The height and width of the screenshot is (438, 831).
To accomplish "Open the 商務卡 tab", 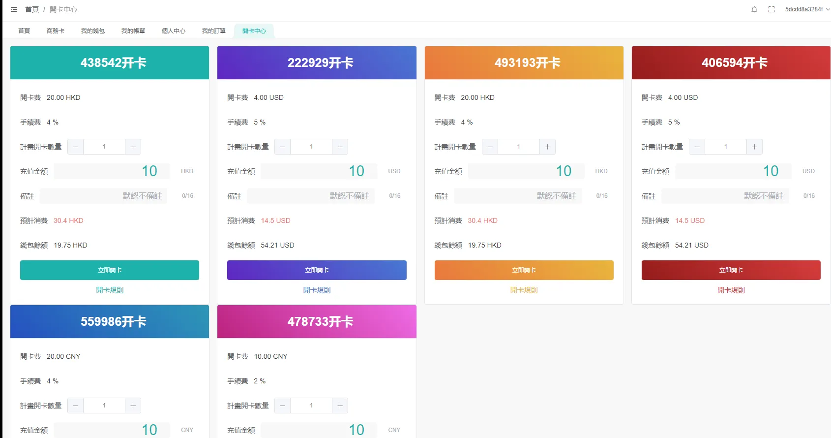I will tap(56, 31).
